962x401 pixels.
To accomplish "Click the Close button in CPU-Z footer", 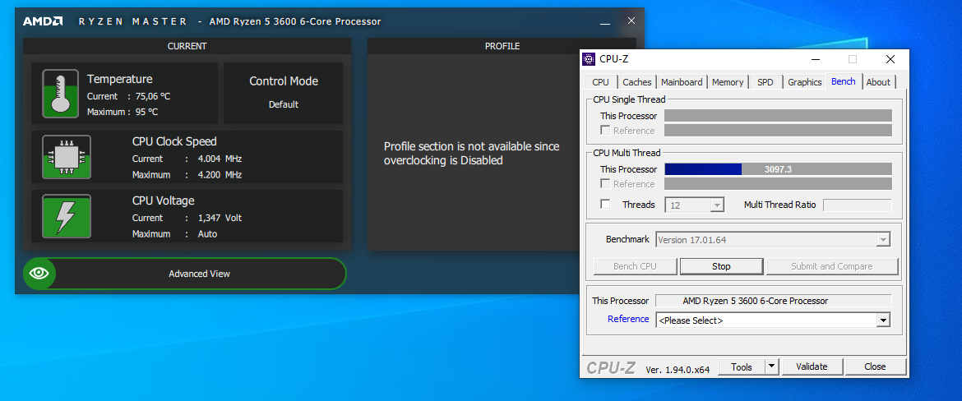I will pyautogui.click(x=875, y=366).
